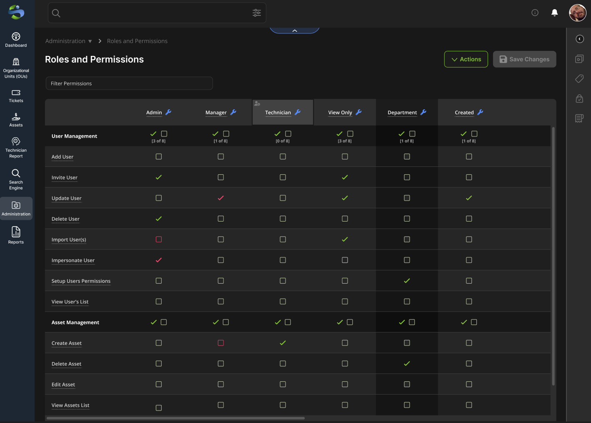Open the Reports section
The height and width of the screenshot is (423, 591).
click(16, 235)
